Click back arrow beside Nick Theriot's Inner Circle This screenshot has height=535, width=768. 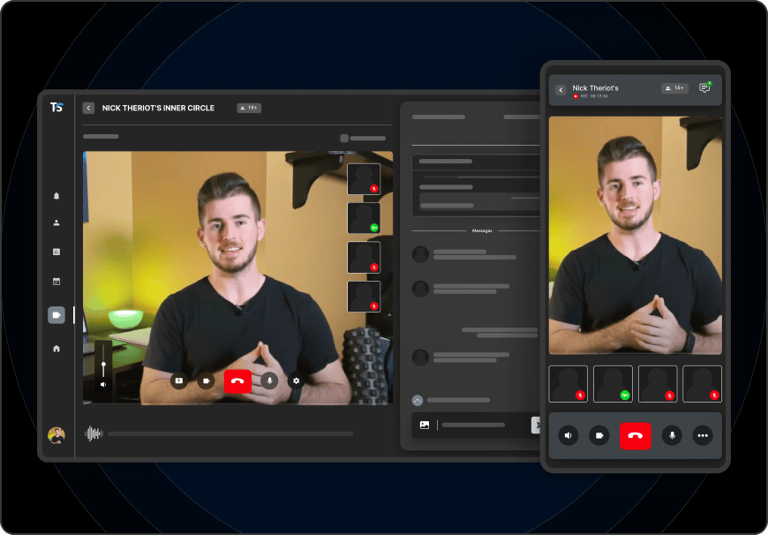(88, 108)
